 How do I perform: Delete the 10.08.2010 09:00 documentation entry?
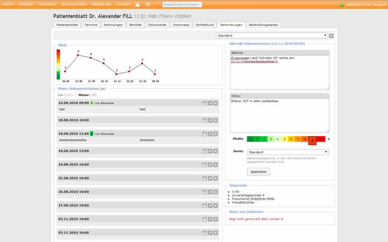click(x=216, y=103)
